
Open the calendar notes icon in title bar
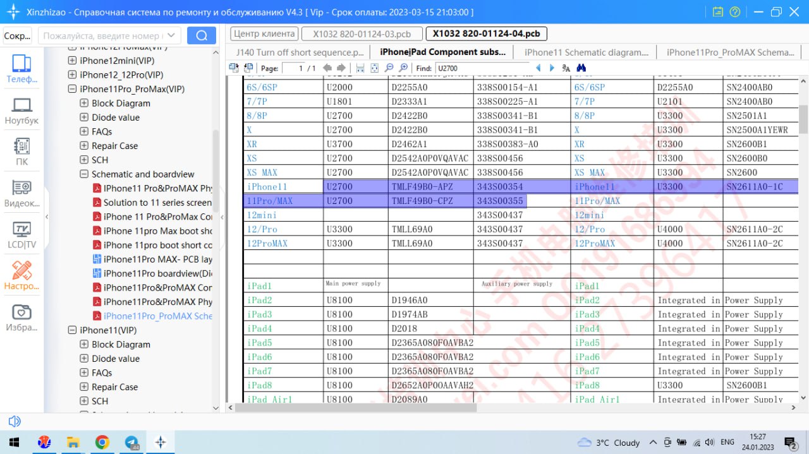[x=717, y=12]
